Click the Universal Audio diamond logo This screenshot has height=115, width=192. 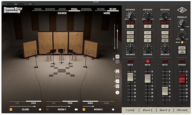(x=182, y=10)
